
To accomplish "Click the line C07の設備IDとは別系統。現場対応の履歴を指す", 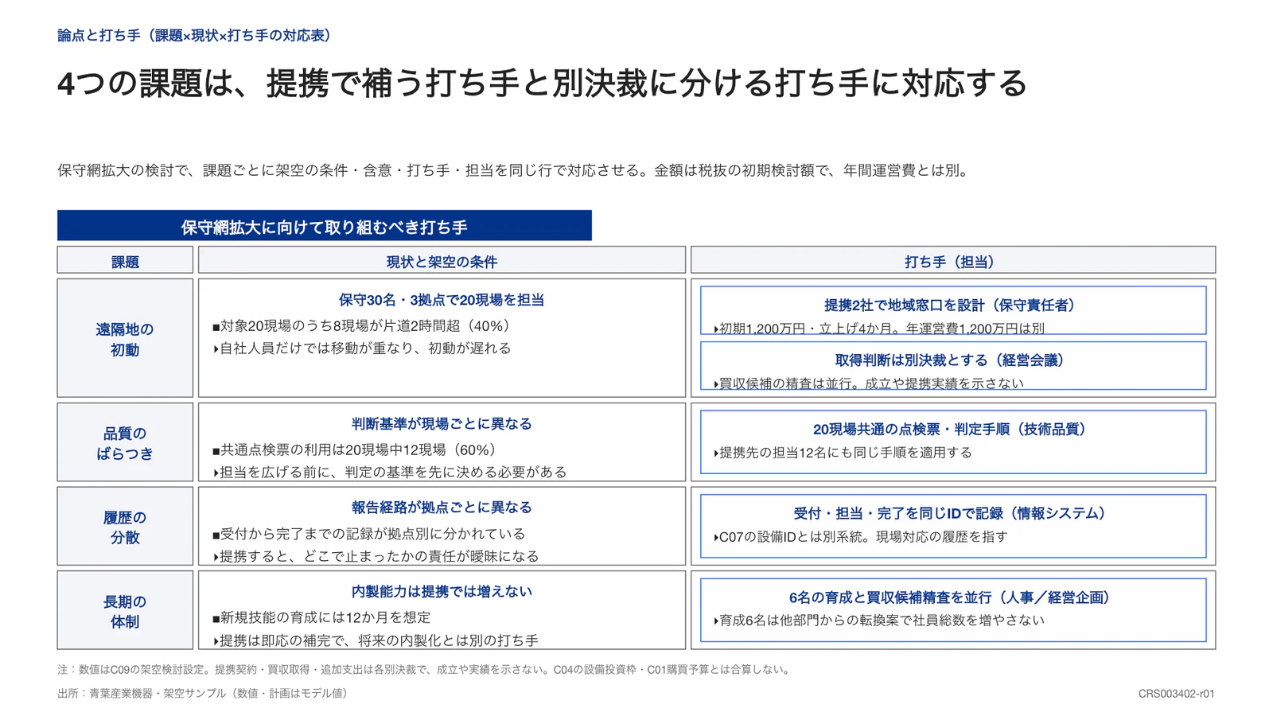I will coord(860,537).
